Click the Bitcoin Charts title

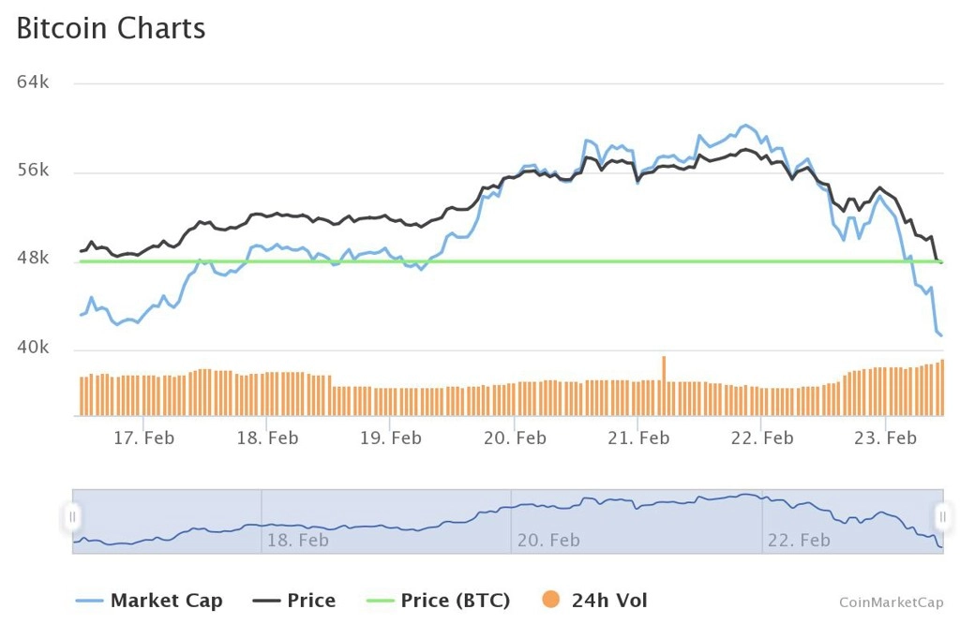click(x=111, y=28)
